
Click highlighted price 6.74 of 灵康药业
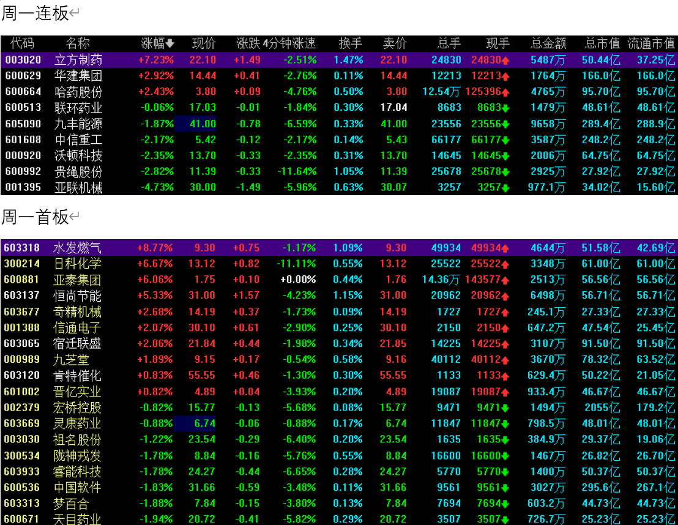point(195,423)
